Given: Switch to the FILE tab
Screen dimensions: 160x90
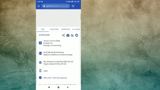Looking at the screenshot, I should pos(43,29).
